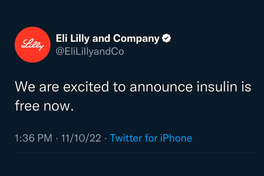The width and height of the screenshot is (264, 176).
Task: Click the 1:36 PM timestamp
Action: (x=33, y=138)
